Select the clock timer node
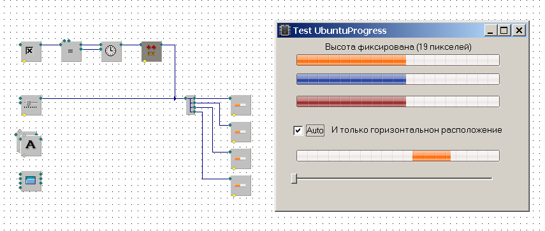The image size is (545, 231). point(111,52)
